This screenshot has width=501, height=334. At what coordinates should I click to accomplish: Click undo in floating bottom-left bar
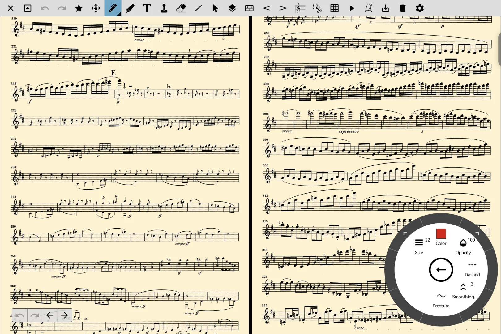tap(19, 315)
